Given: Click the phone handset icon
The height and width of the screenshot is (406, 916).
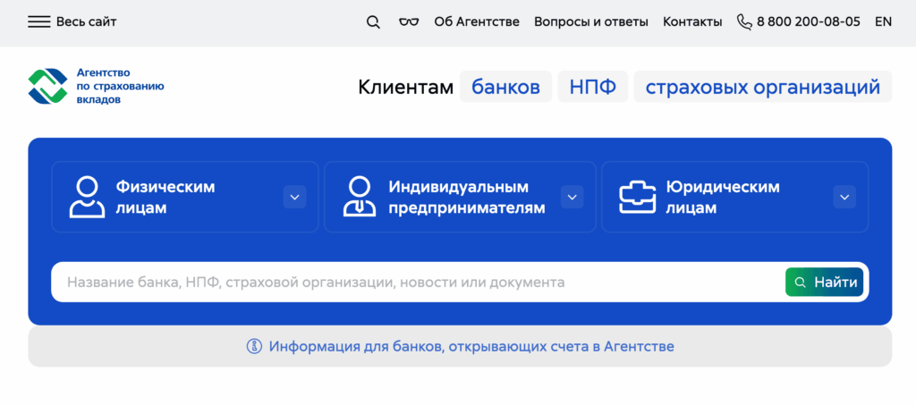Looking at the screenshot, I should point(744,22).
